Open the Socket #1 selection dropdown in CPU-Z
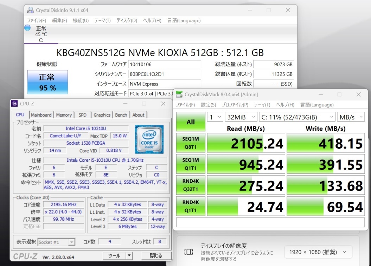The height and width of the screenshot is (266, 371). (57, 242)
